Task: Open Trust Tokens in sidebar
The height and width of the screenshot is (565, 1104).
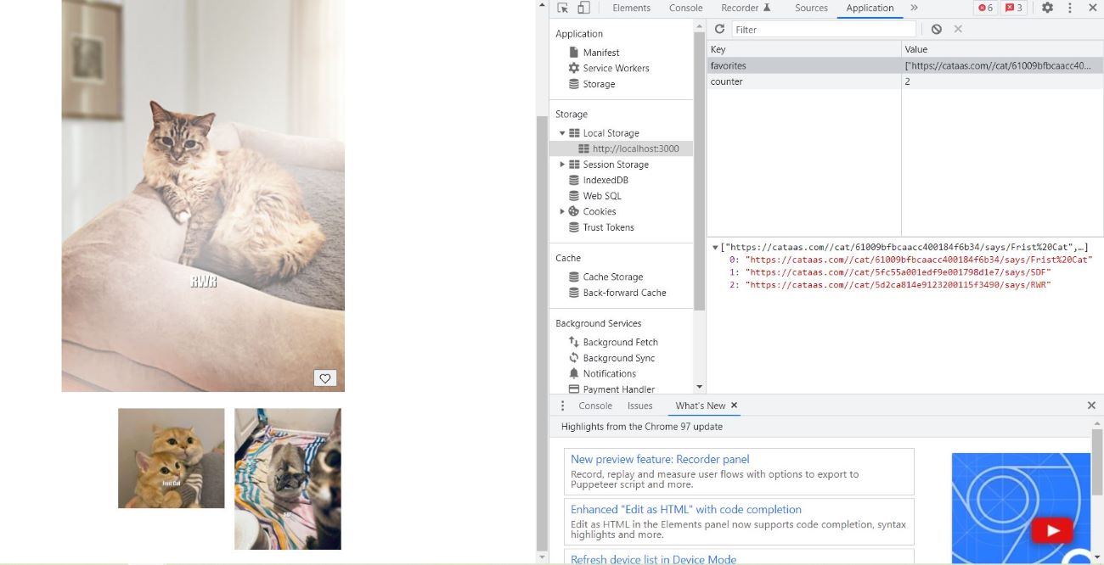Action: pos(608,227)
